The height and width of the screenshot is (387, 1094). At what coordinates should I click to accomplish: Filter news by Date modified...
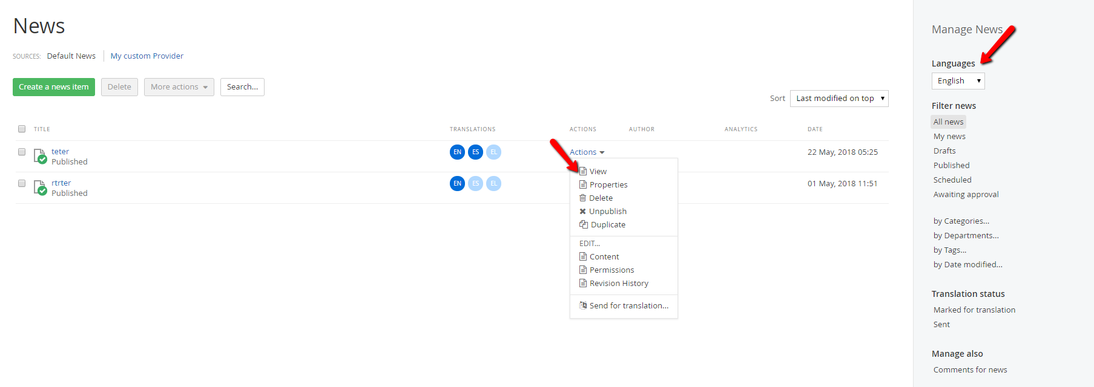click(968, 264)
